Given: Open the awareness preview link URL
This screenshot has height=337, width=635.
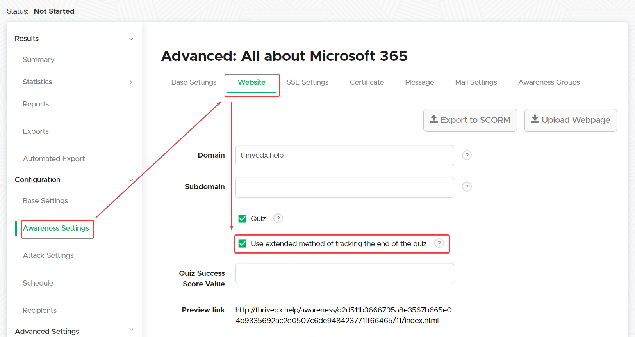Looking at the screenshot, I should coord(343,315).
